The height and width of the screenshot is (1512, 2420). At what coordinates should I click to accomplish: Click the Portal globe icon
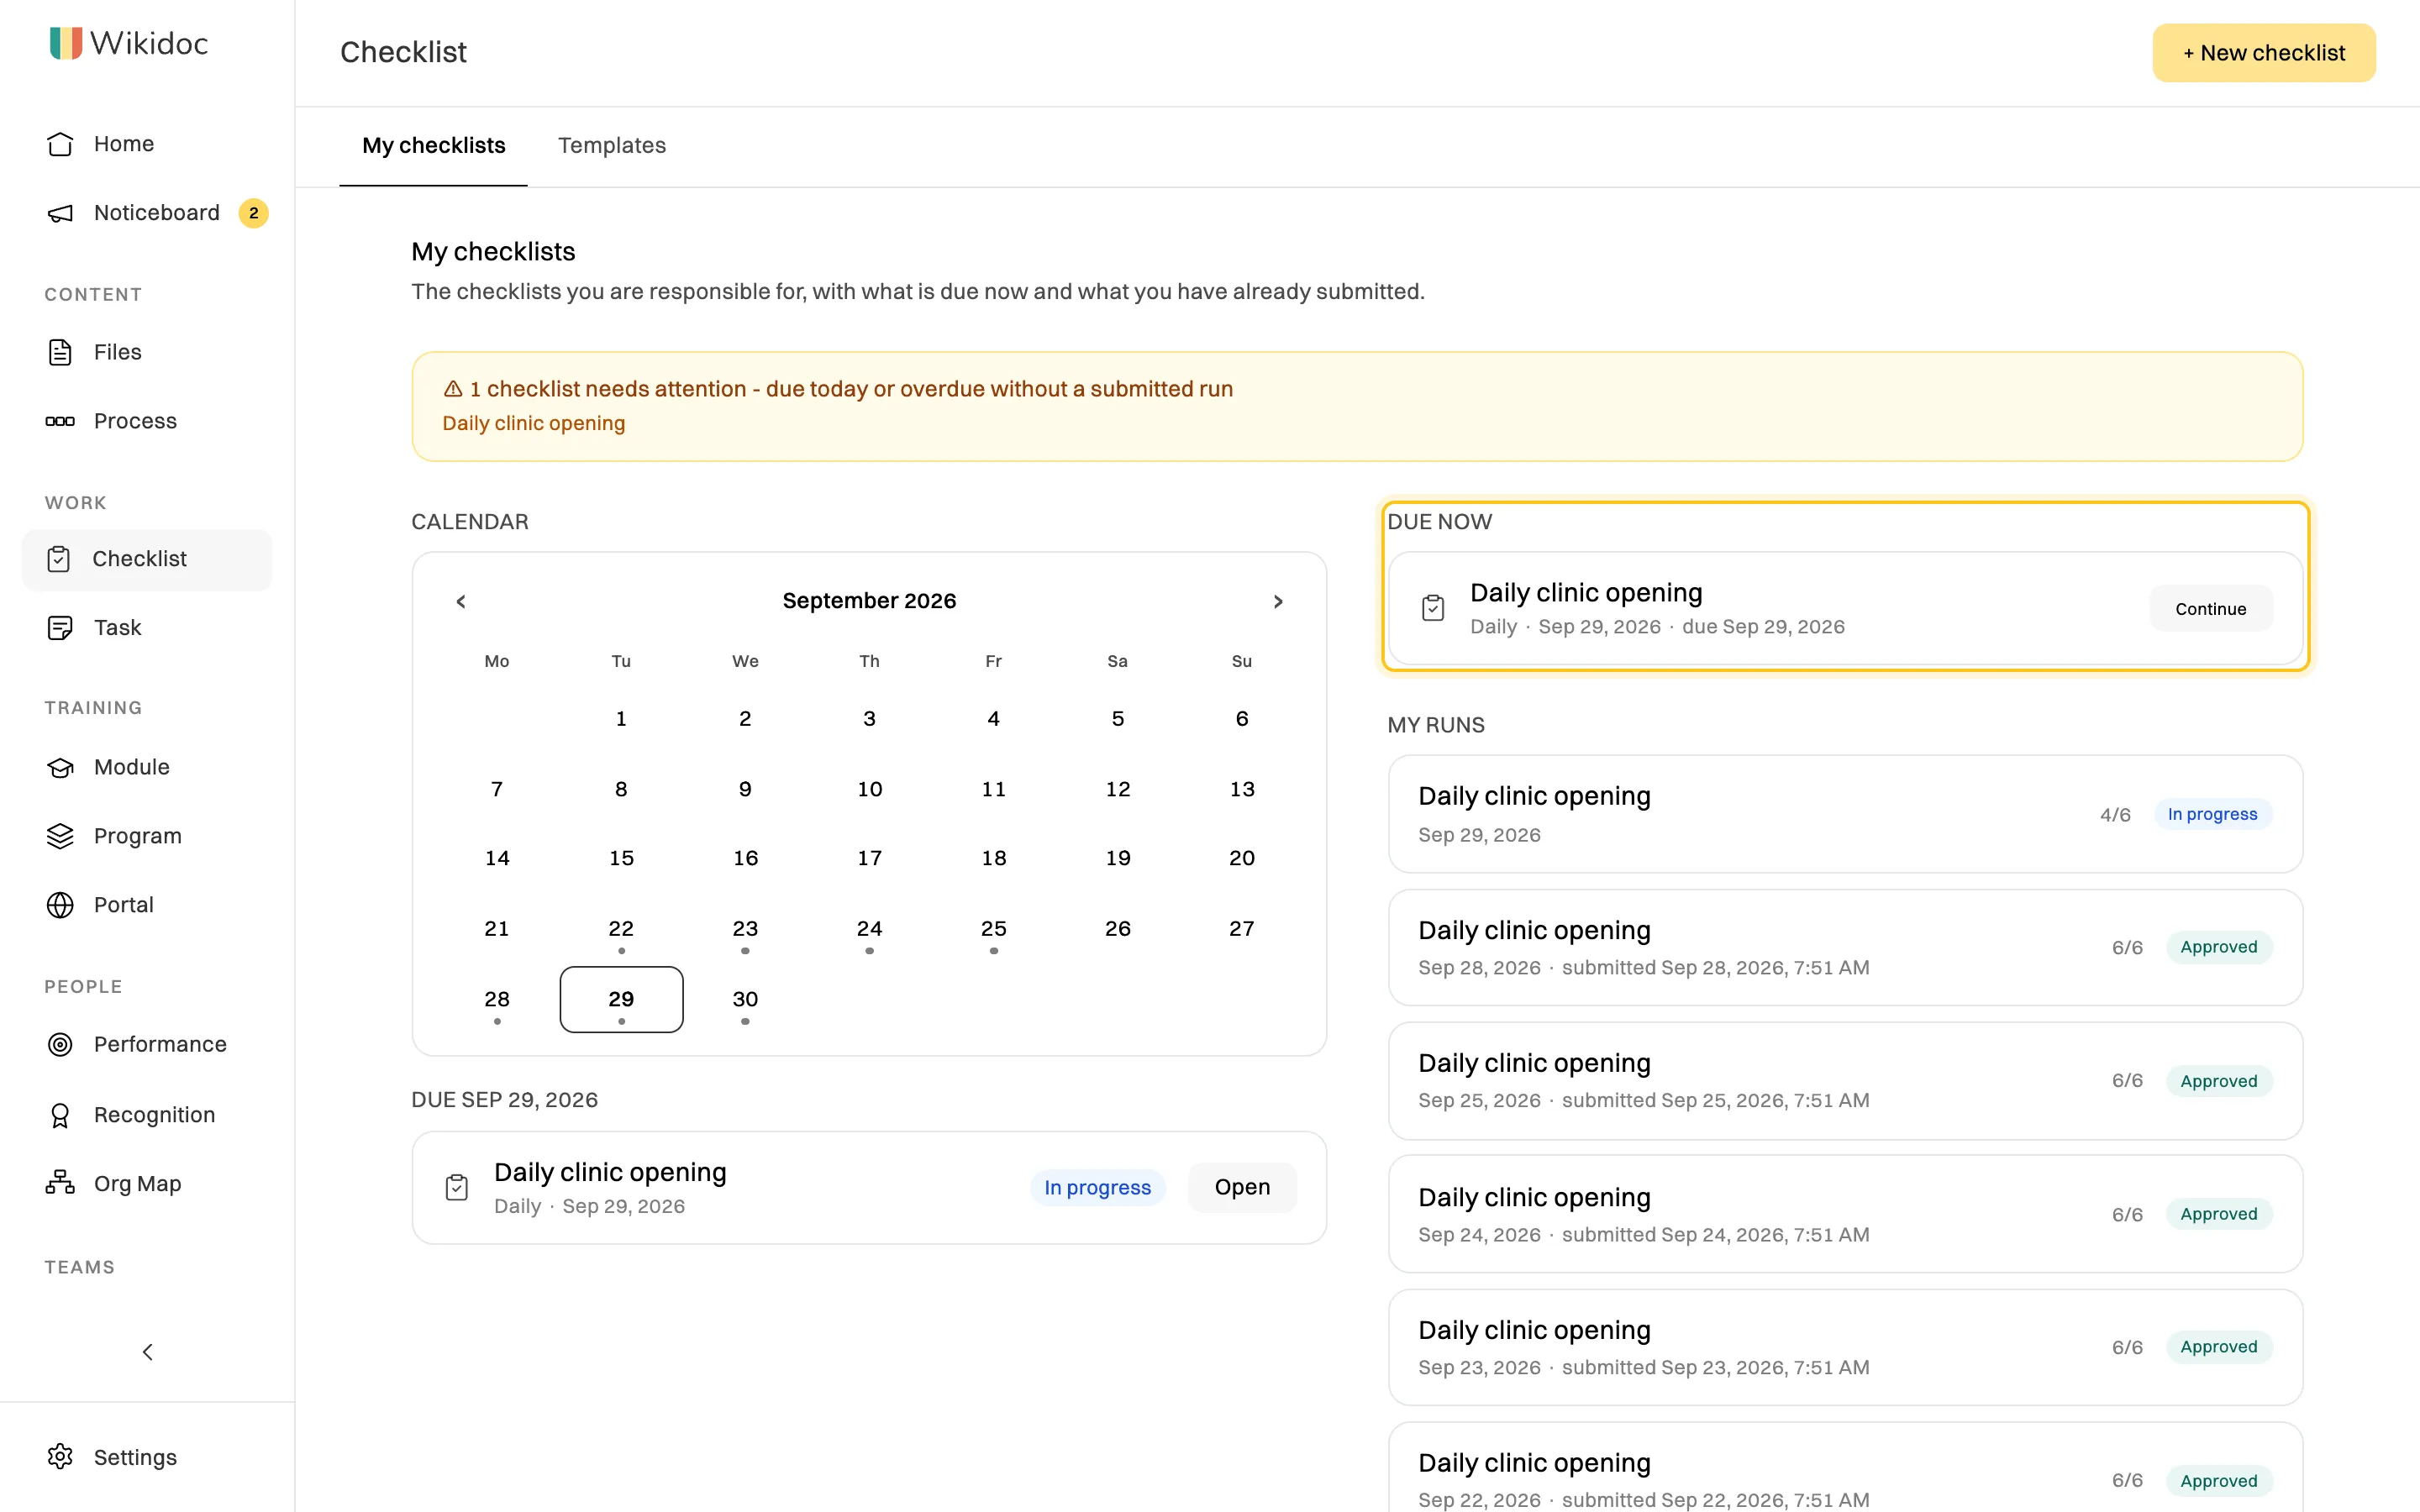point(60,905)
